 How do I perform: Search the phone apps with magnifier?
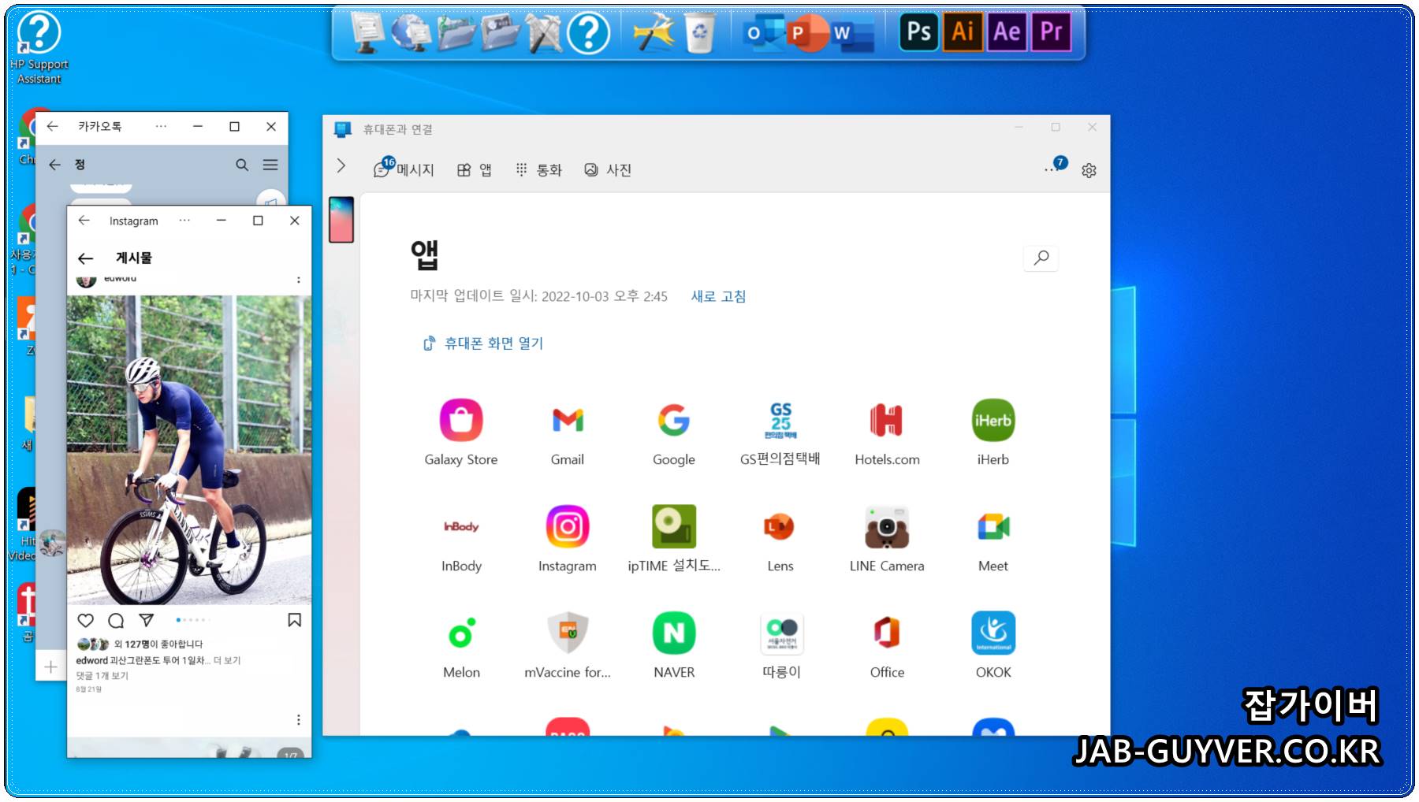(1041, 258)
